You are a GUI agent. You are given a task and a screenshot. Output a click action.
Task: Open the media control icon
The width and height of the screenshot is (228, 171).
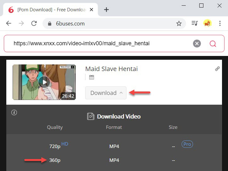point(195,23)
